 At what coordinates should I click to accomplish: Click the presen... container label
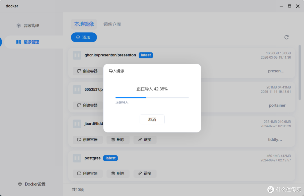(276, 71)
